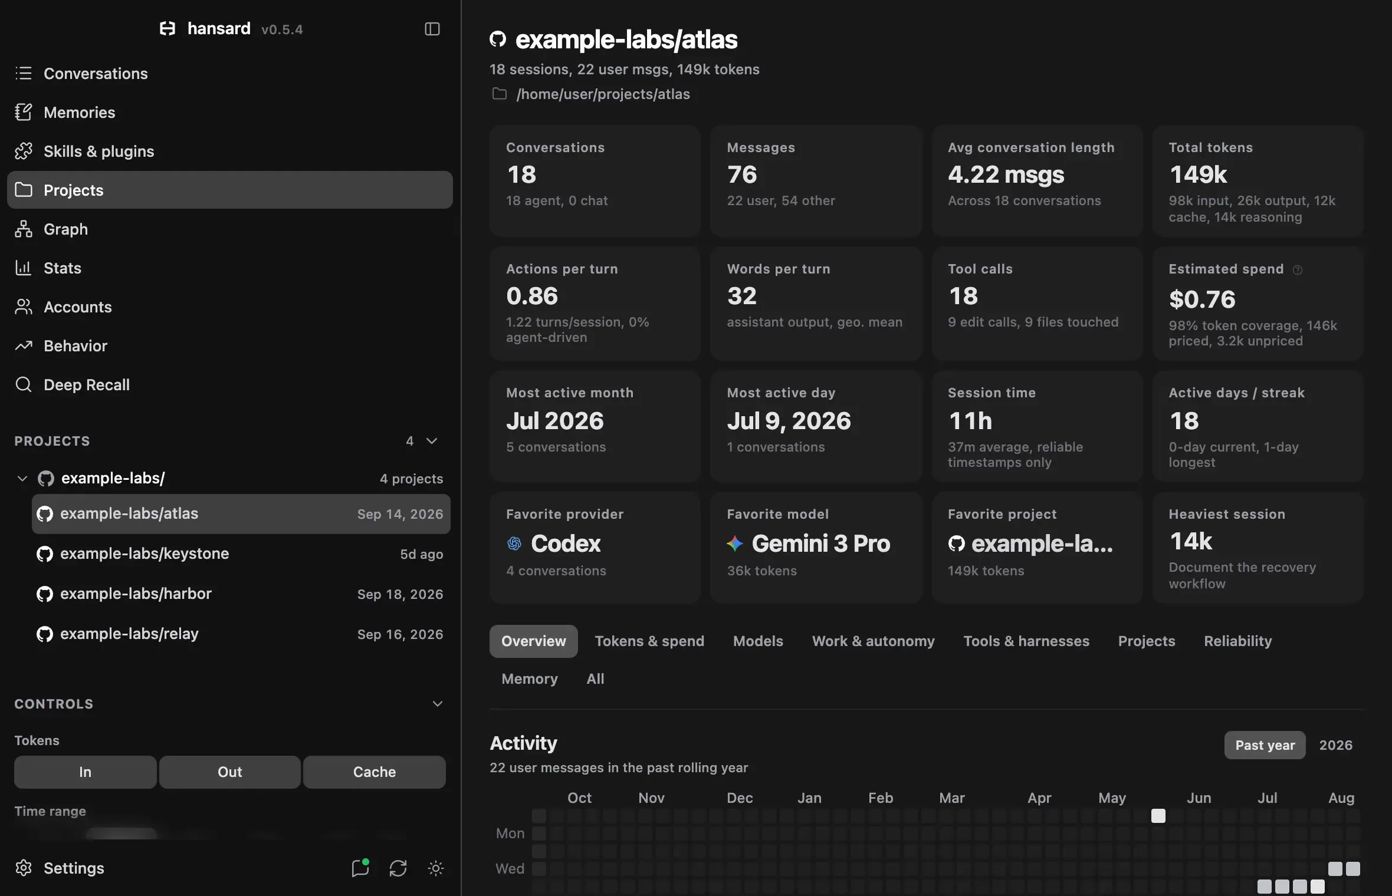
Task: Open the Favorite provider Codex card
Action: click(x=595, y=548)
